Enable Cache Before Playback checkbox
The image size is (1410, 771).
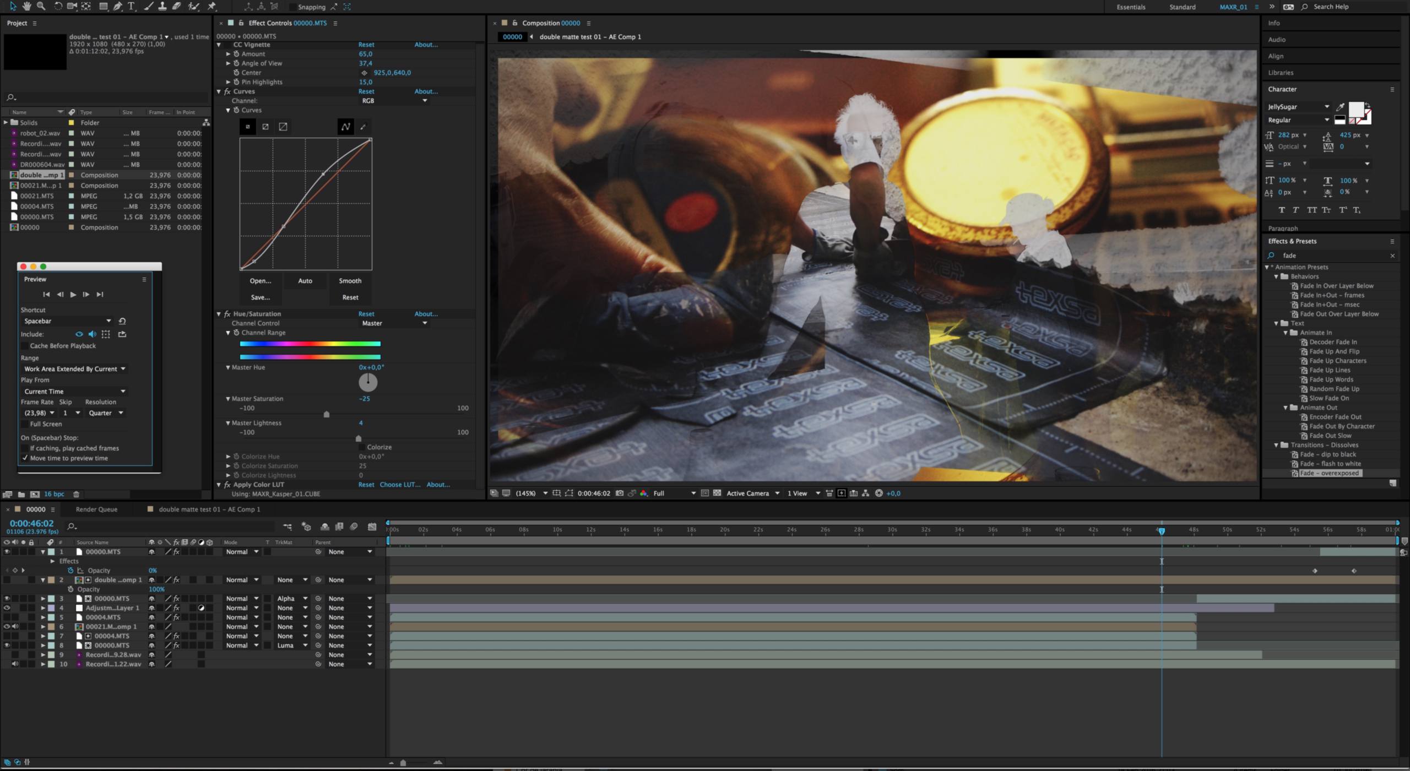coord(25,346)
